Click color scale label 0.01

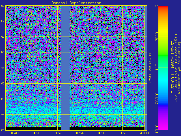pos(156,129)
